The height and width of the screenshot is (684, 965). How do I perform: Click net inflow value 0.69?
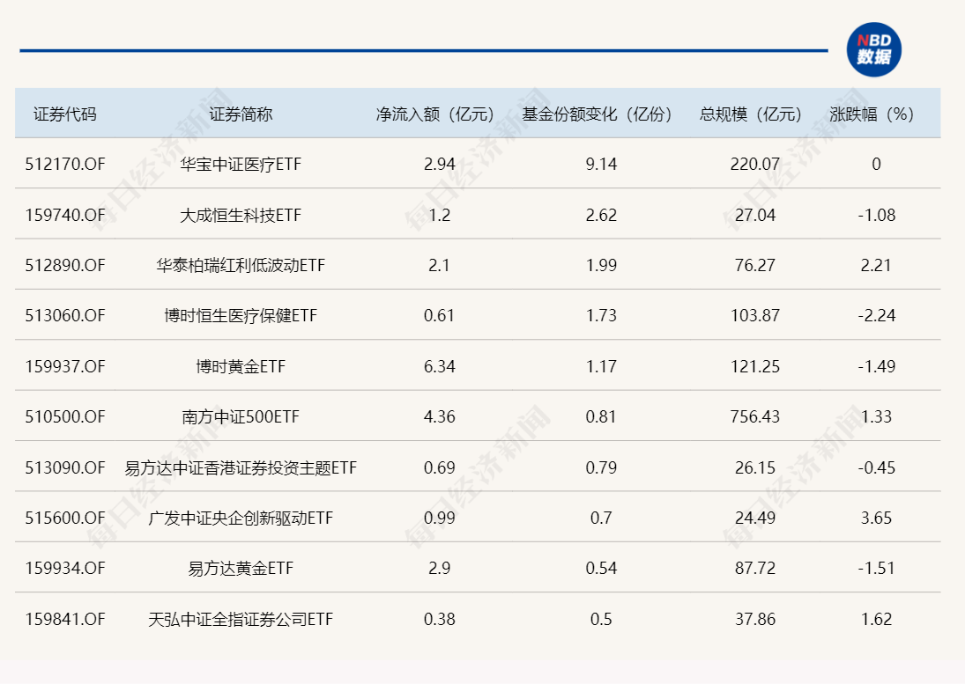coord(440,468)
